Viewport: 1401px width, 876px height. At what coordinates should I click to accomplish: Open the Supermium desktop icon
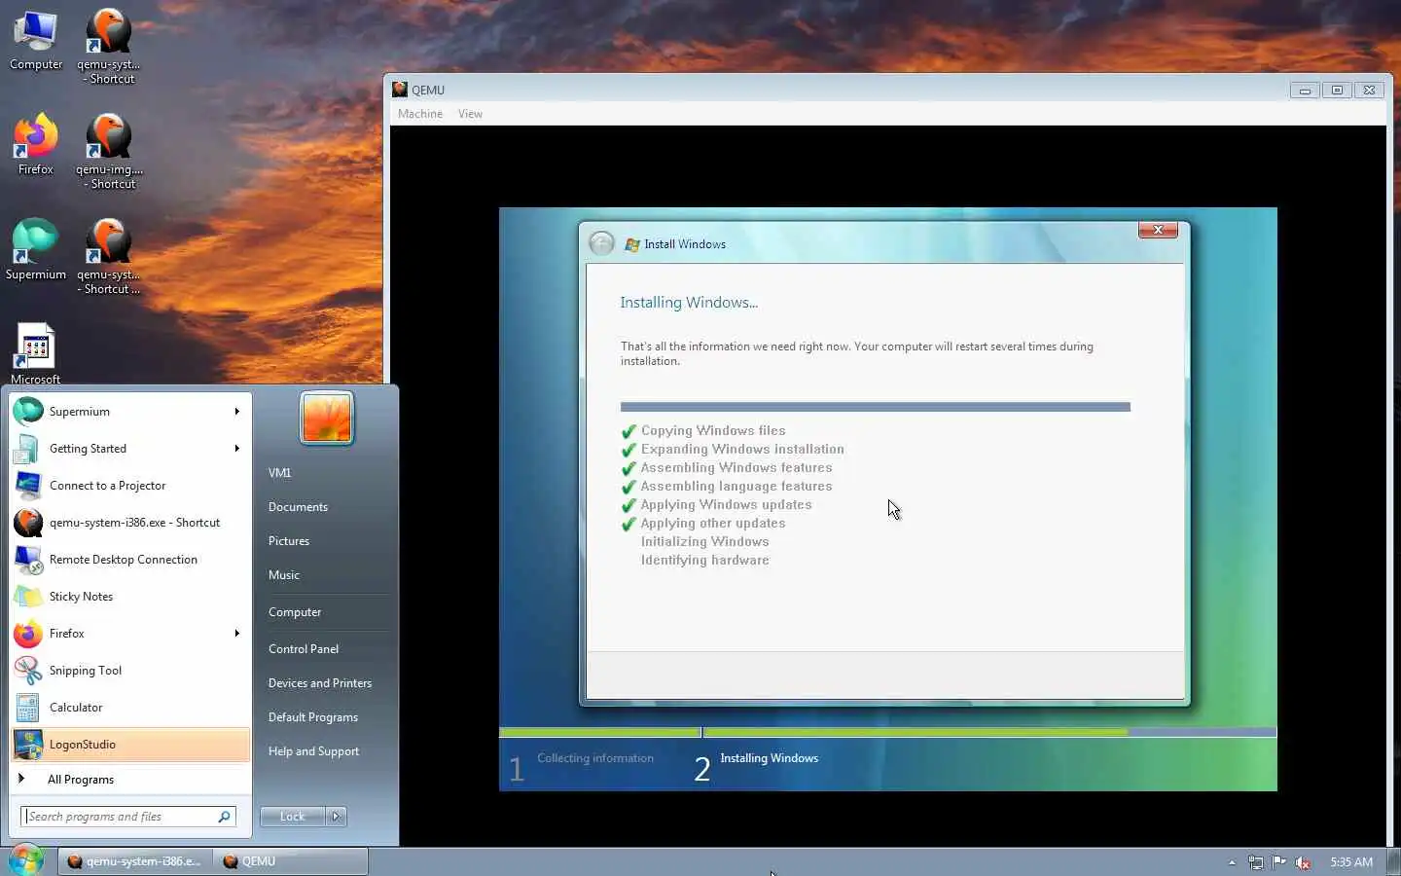[36, 249]
